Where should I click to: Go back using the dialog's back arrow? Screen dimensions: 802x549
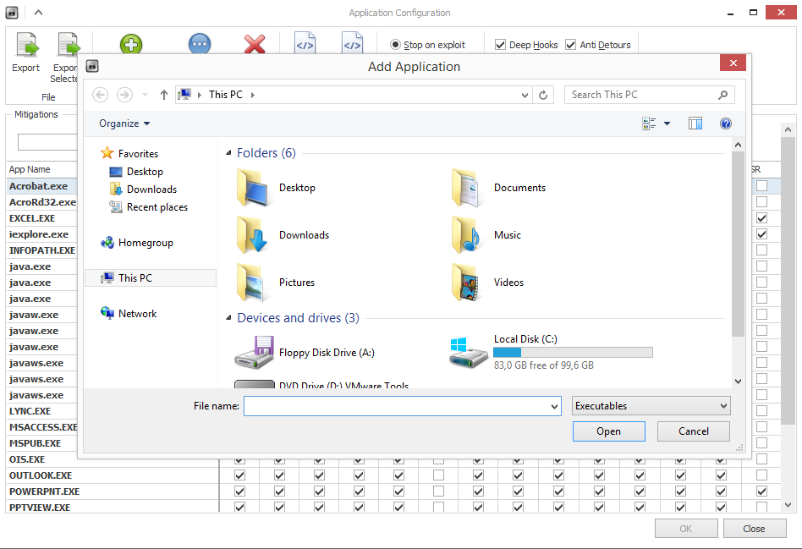(100, 95)
